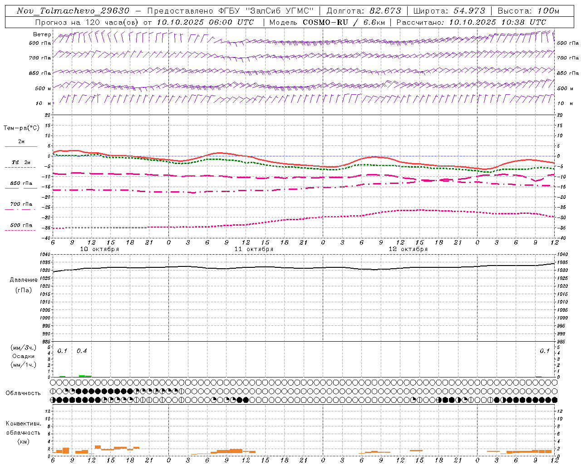581x464 pixels.
Task: Click the 'Тем-ра(°C)' temperature label
Action: [21, 128]
